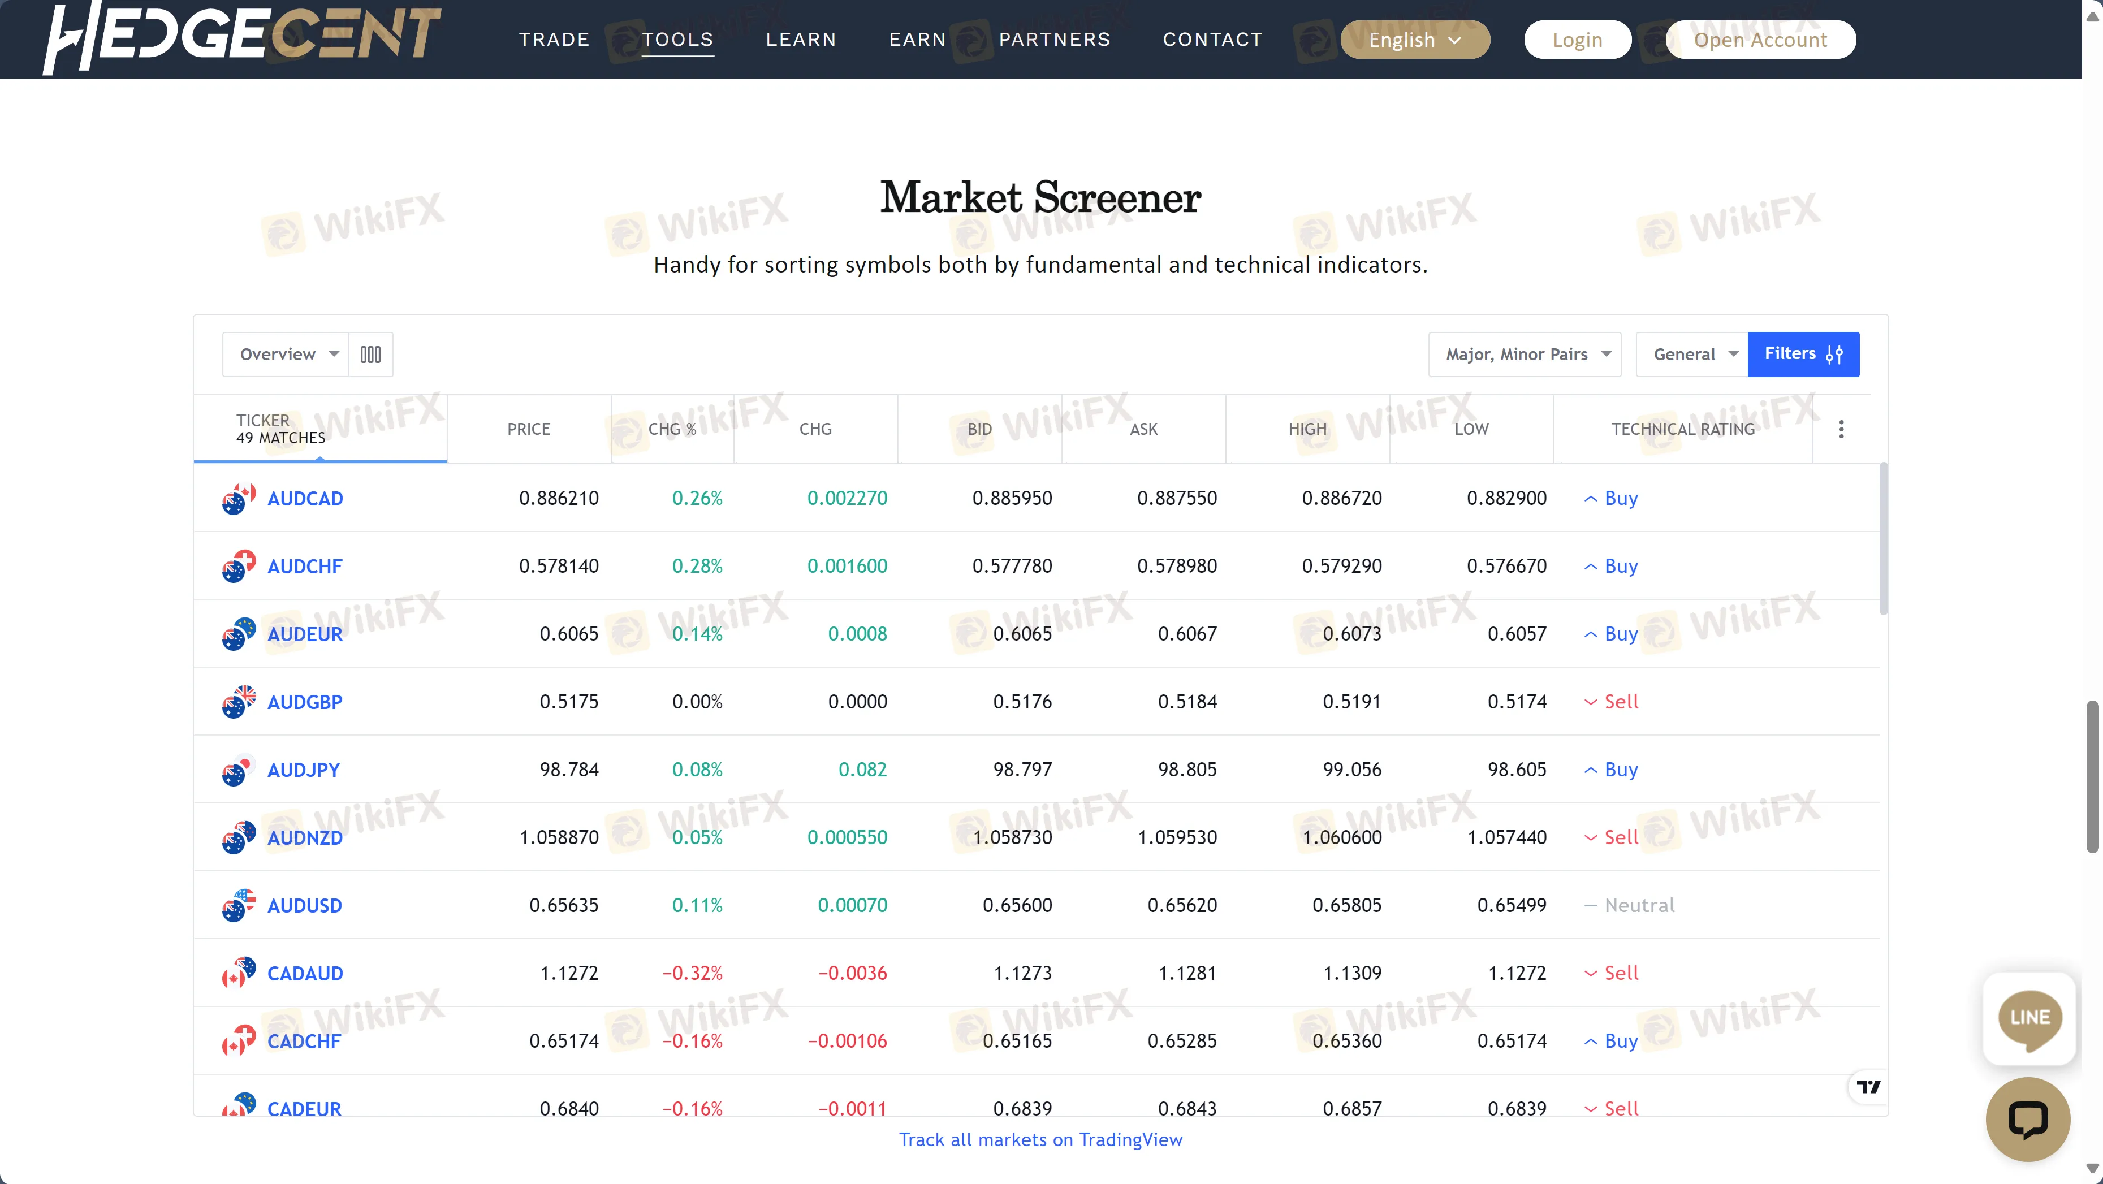2103x1184 pixels.
Task: Expand the Major, Minor Pairs dropdown
Action: pyautogui.click(x=1524, y=355)
